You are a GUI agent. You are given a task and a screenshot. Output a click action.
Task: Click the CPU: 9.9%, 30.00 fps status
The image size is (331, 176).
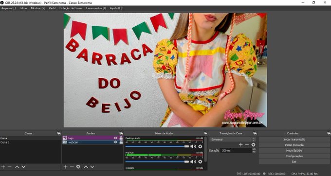point(304,174)
